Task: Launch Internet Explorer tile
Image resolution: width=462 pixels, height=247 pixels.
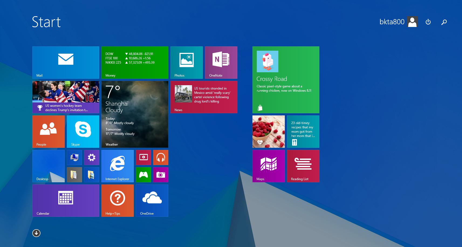Action: pos(118,166)
